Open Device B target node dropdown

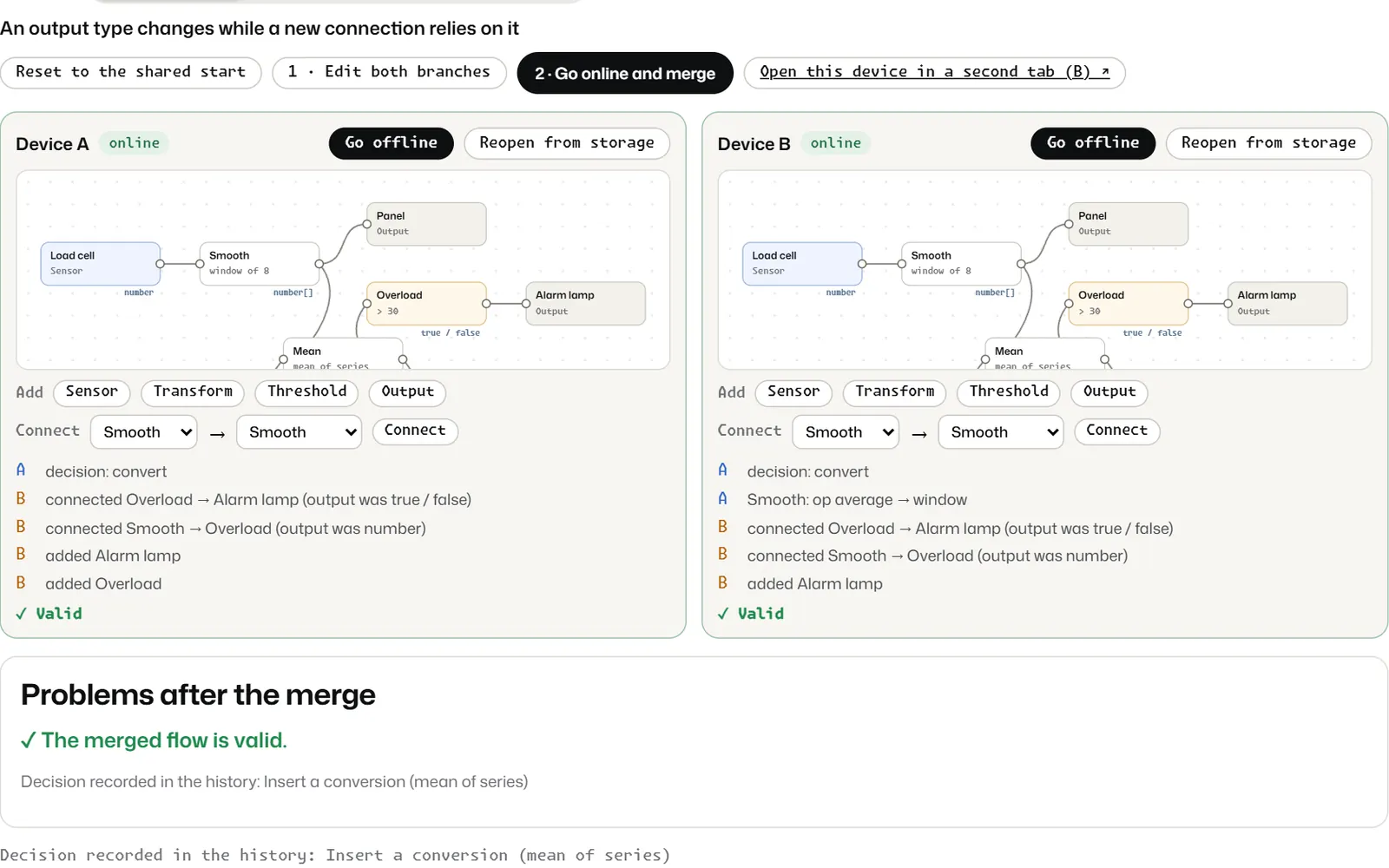point(1001,432)
